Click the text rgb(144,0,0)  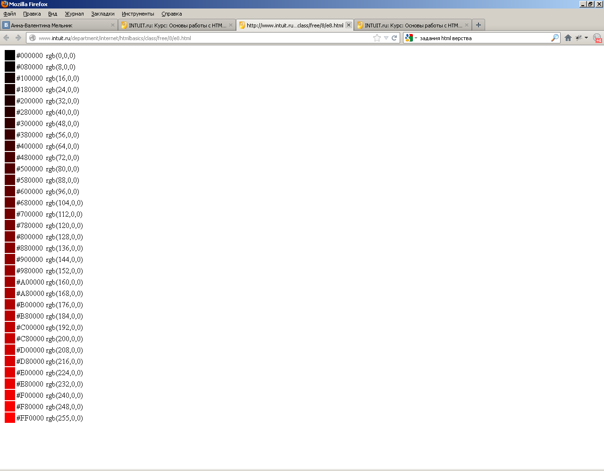point(64,260)
